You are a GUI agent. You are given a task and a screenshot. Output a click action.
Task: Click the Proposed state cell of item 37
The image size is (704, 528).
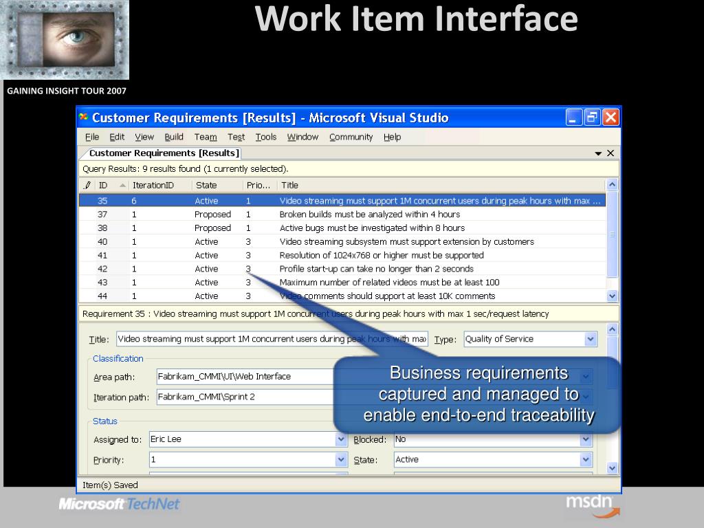212,214
